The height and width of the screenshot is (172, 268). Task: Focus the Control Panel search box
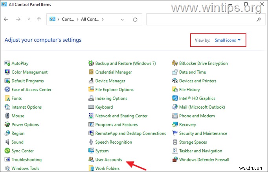coord(206,19)
